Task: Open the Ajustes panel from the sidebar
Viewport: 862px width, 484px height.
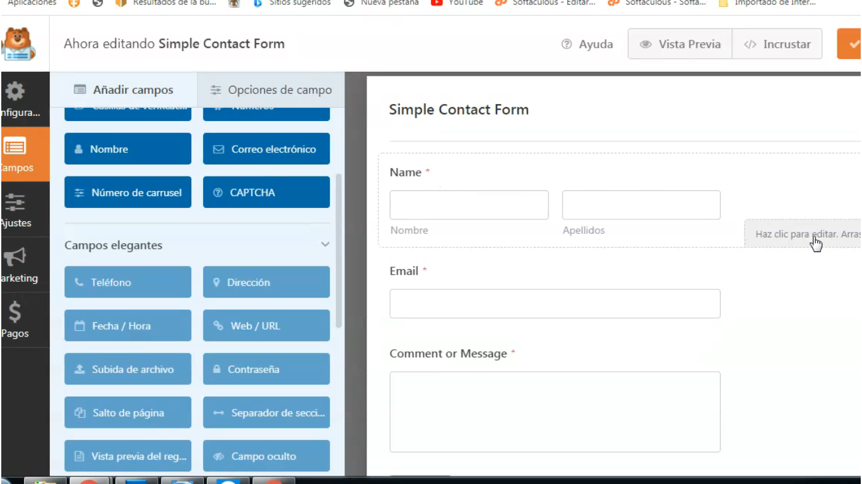Action: (15, 209)
